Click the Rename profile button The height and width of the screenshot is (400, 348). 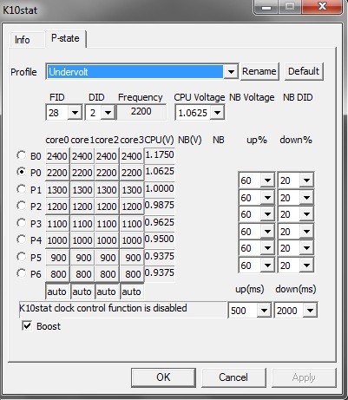[259, 71]
